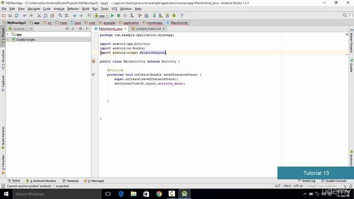354x199 pixels.
Task: Toggle the Gradle side panel
Action: click(351, 65)
